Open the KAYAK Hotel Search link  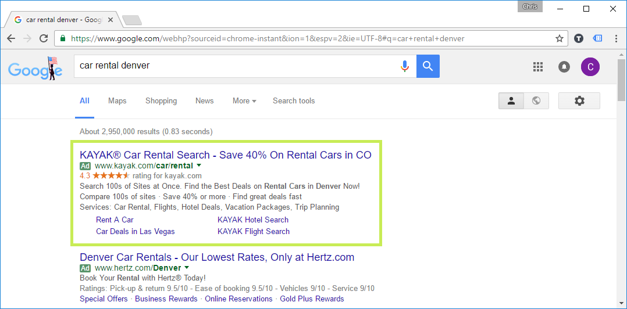pos(252,220)
